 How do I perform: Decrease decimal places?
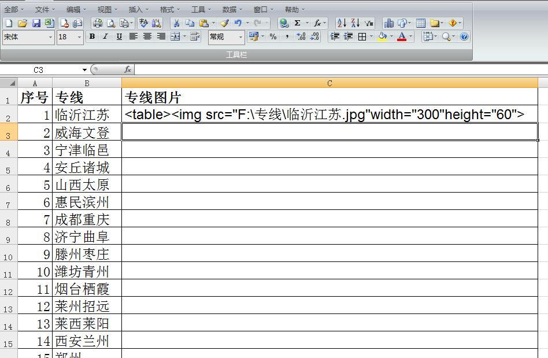(x=314, y=36)
